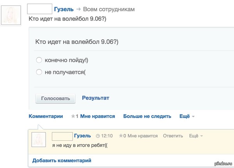The width and height of the screenshot is (234, 168).
Task: Open Гузель's profile from the comment
Action: (82, 136)
